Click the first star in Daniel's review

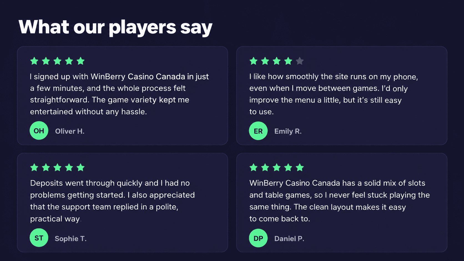click(253, 167)
